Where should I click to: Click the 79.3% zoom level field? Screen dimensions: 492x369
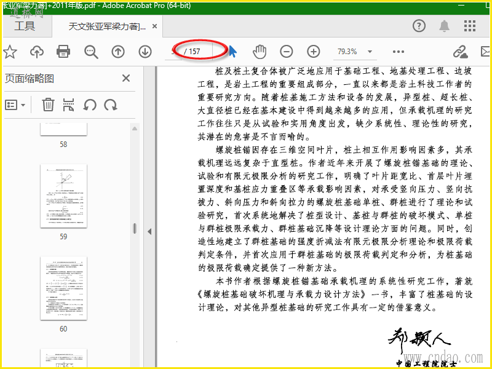(347, 52)
